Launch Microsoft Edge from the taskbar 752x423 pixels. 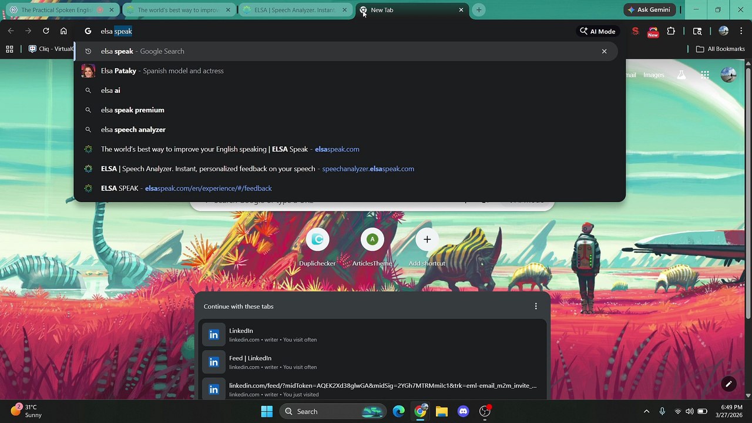pyautogui.click(x=399, y=411)
